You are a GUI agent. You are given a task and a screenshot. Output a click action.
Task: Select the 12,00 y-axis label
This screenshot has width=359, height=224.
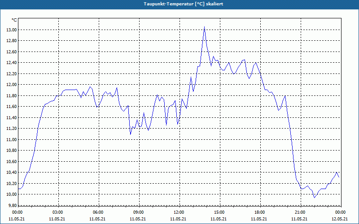tap(11, 85)
